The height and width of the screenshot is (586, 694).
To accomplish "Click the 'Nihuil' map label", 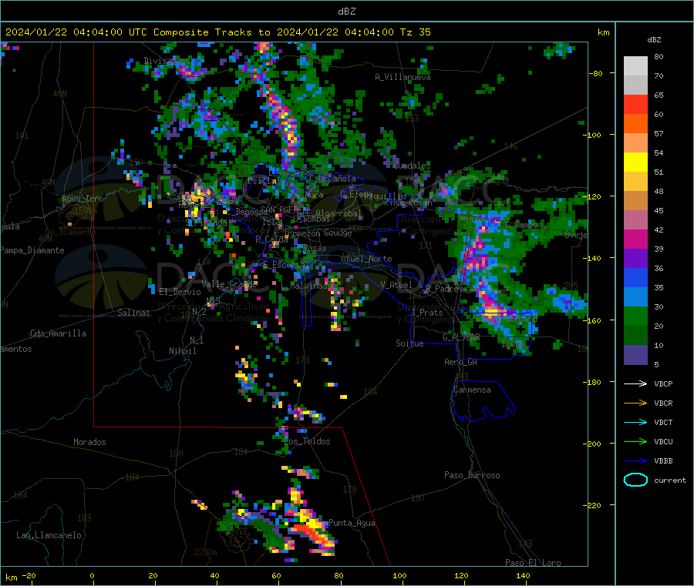I will [x=182, y=351].
